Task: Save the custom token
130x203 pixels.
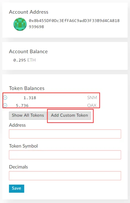Action: (x=17, y=189)
